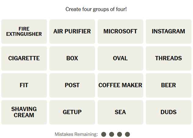
Task: Select the FIRE EXTINGUISHER tile
Action: point(24,32)
